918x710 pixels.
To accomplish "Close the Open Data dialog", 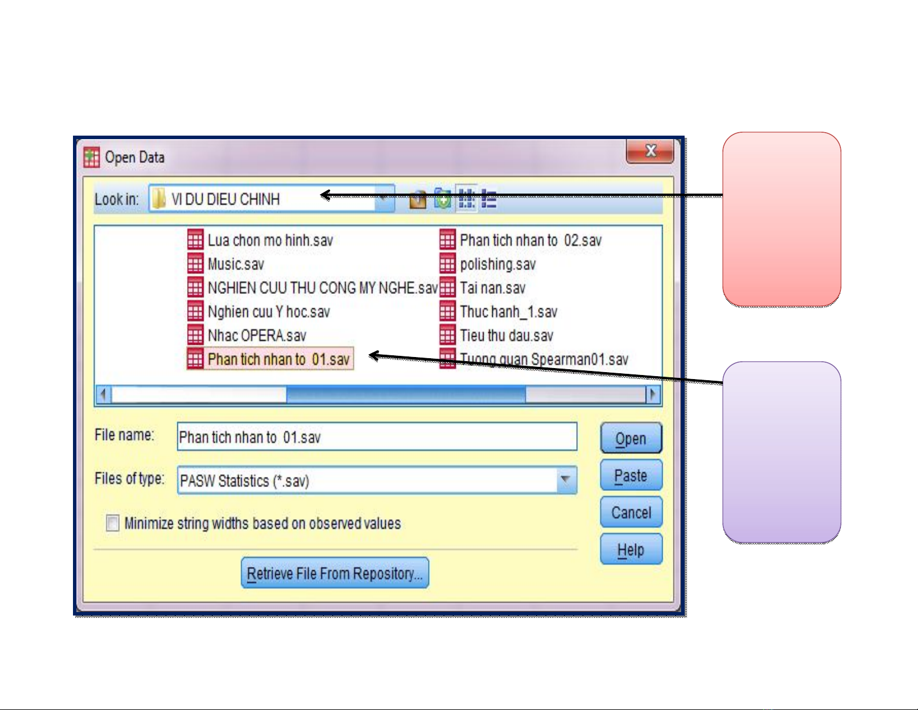I will (x=650, y=151).
